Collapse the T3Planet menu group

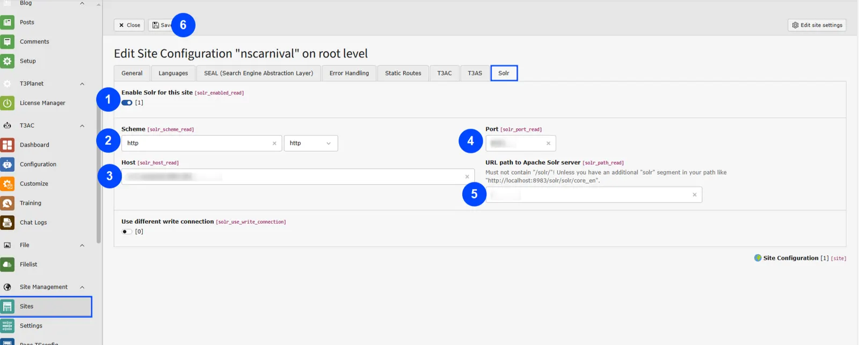82,84
